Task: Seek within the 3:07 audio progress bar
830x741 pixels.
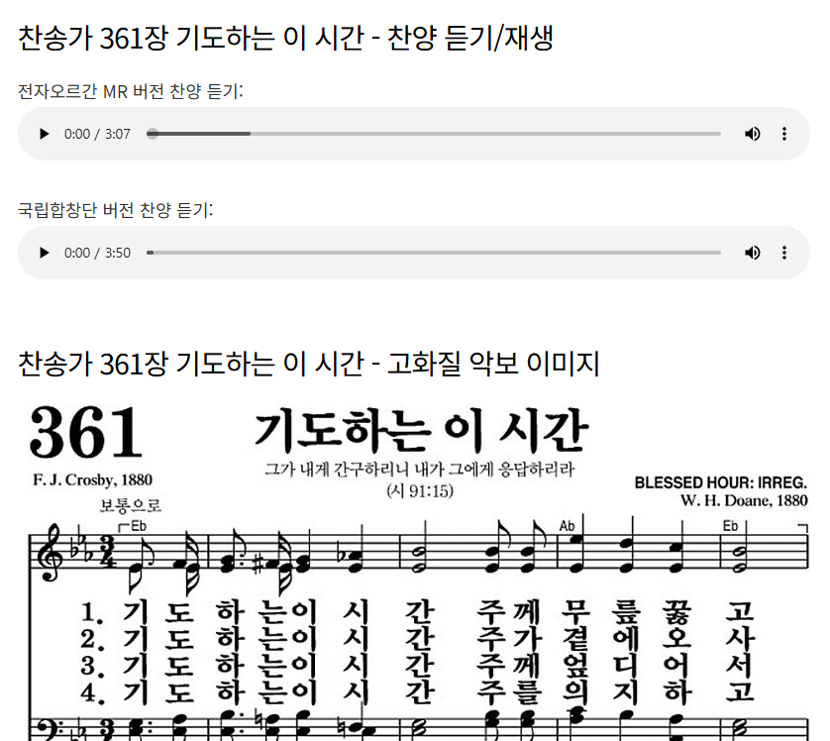Action: point(434,134)
